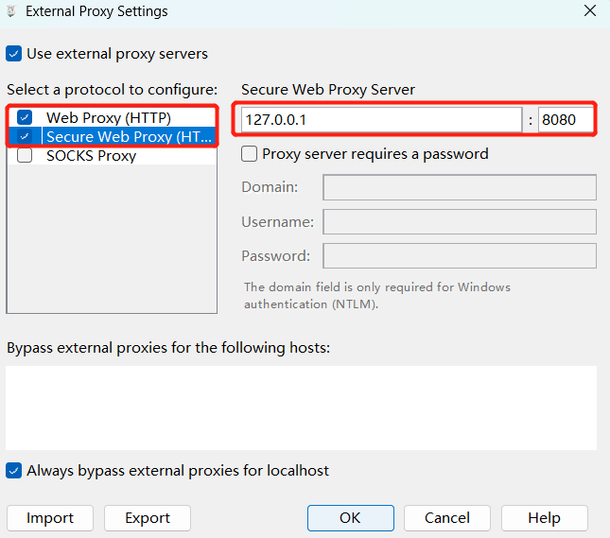Click the 8080 port field
The image size is (610, 538).
[x=566, y=119]
